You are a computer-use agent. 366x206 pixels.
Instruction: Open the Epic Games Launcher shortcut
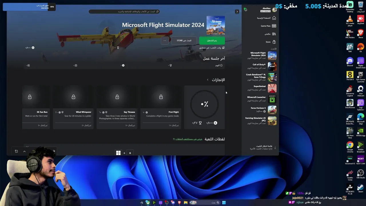[361, 77]
